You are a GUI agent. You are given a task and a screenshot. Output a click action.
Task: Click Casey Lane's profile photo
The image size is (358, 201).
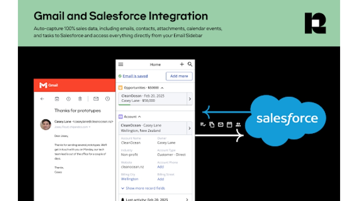click(45, 124)
